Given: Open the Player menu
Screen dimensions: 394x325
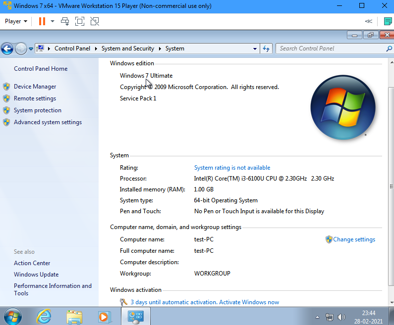Looking at the screenshot, I should pyautogui.click(x=16, y=21).
